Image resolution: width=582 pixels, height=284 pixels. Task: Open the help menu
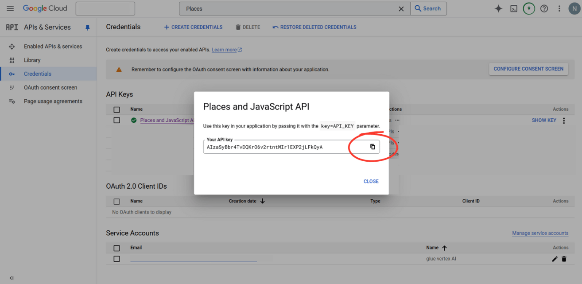coord(544,8)
